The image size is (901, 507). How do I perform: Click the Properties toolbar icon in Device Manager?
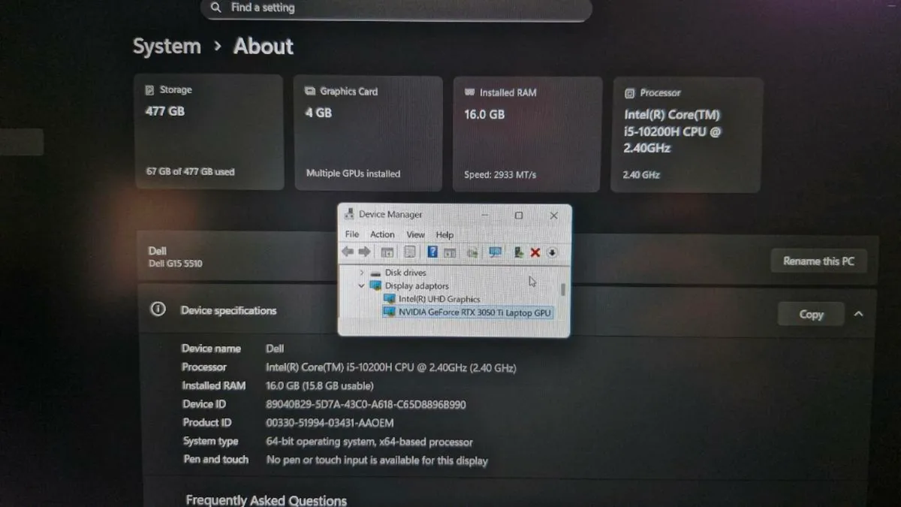410,252
